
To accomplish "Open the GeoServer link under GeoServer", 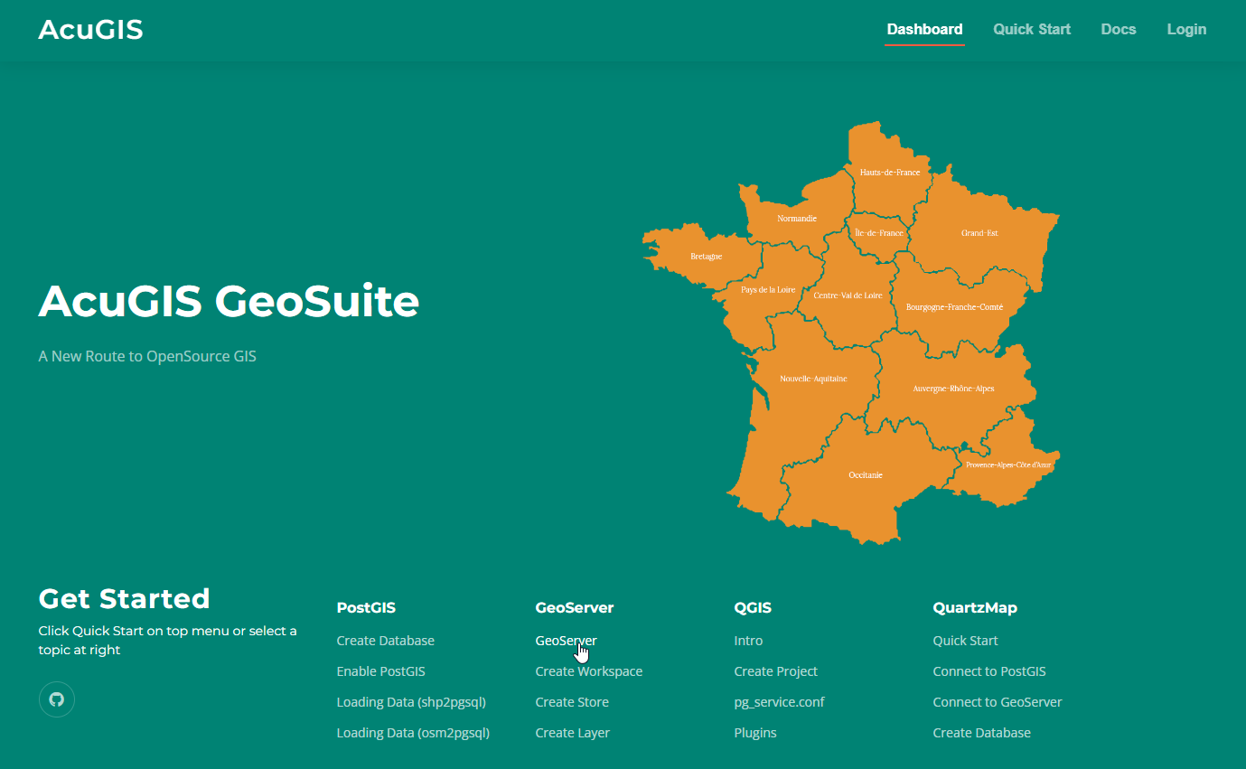I will coord(566,641).
